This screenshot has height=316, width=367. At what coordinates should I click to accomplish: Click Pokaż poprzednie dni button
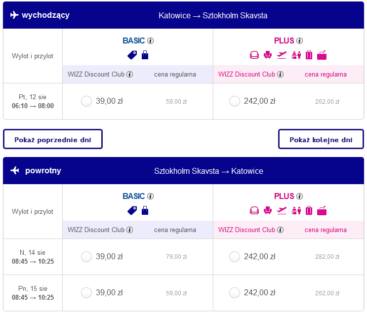(53, 139)
